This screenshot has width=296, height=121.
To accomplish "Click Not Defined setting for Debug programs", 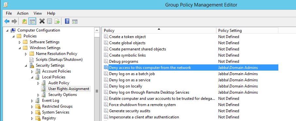I will (229, 61).
